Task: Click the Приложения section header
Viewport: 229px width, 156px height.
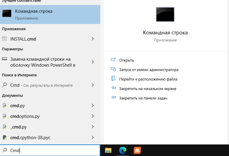Action: click(14, 29)
